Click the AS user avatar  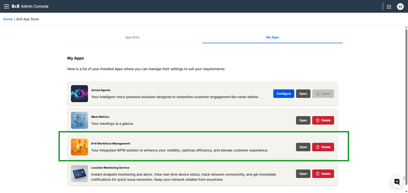coord(400,6)
